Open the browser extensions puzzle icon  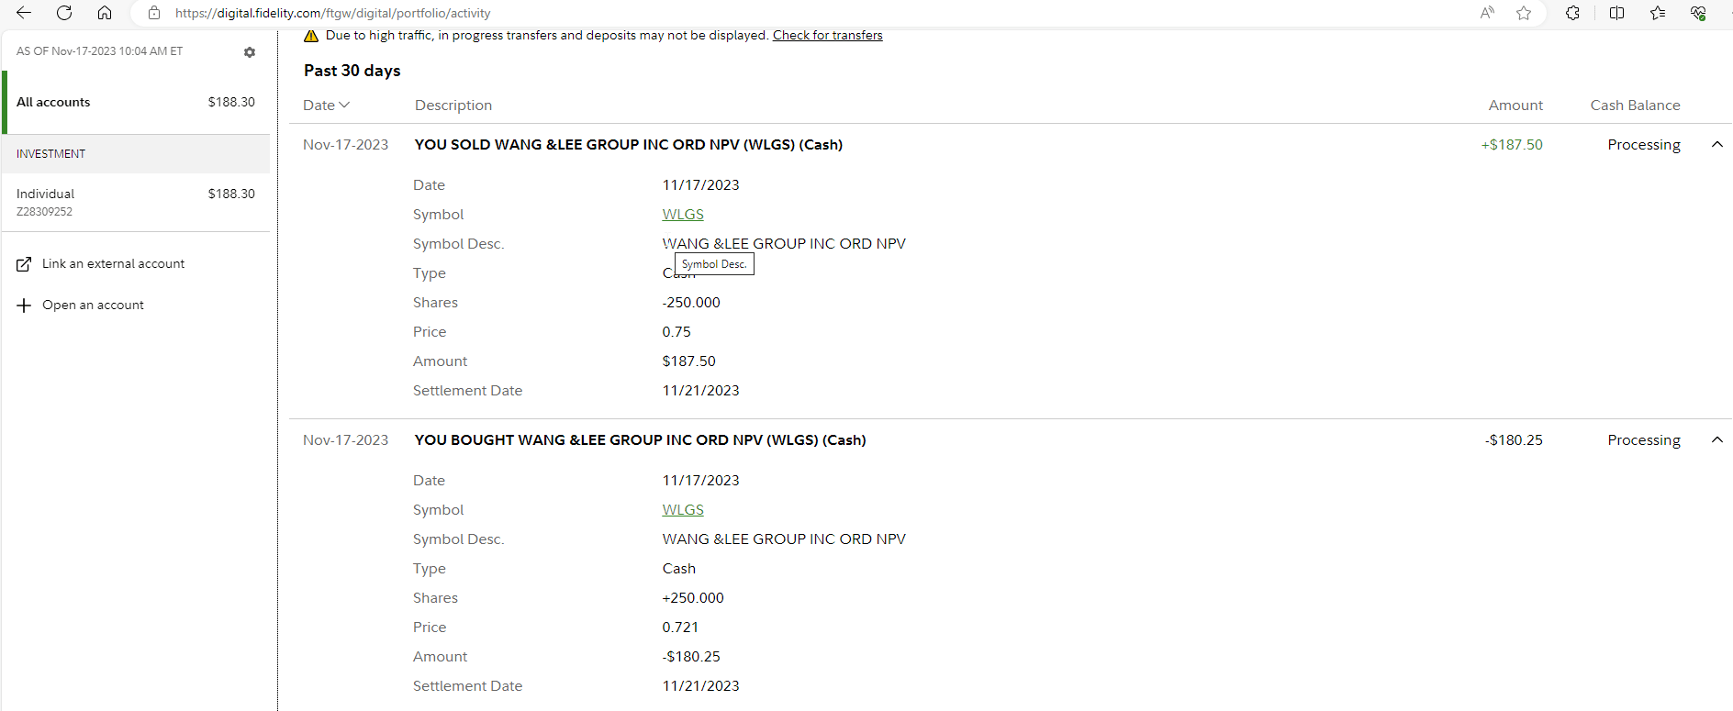point(1572,13)
